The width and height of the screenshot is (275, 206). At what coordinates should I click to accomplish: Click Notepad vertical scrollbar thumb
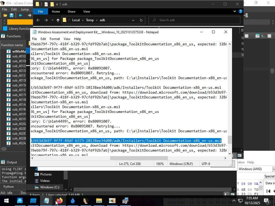(230, 140)
